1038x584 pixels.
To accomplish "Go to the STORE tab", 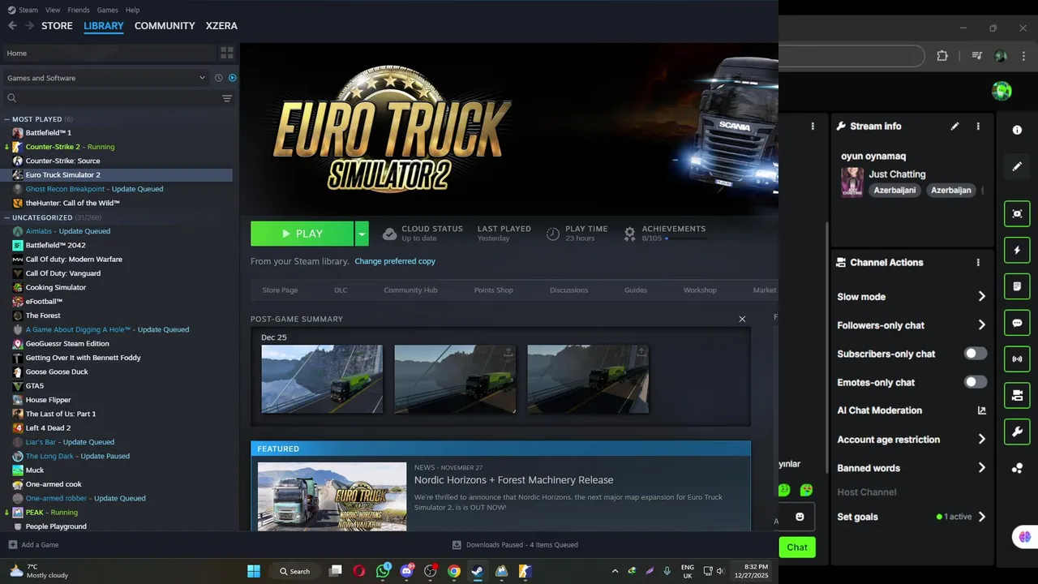I will 57,26.
